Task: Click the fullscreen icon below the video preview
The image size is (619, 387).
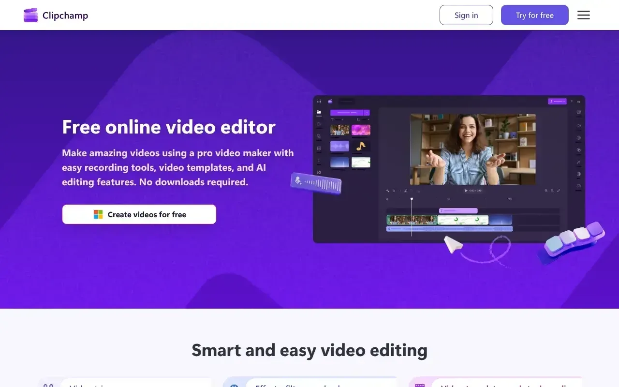Action: pyautogui.click(x=559, y=191)
